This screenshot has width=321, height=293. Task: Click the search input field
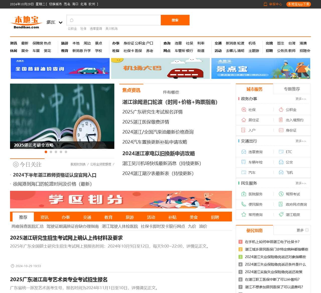click(114, 20)
